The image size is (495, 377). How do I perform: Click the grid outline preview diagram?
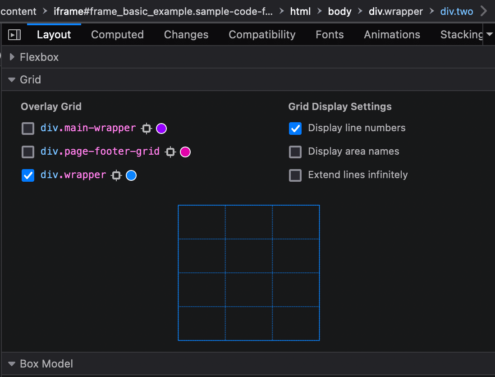pos(249,273)
